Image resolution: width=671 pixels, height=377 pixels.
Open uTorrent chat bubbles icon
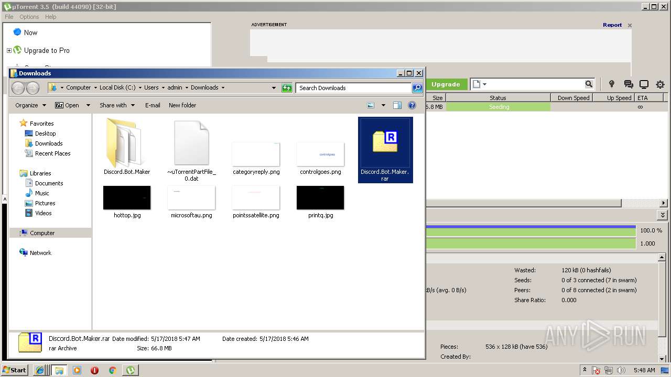pyautogui.click(x=628, y=84)
